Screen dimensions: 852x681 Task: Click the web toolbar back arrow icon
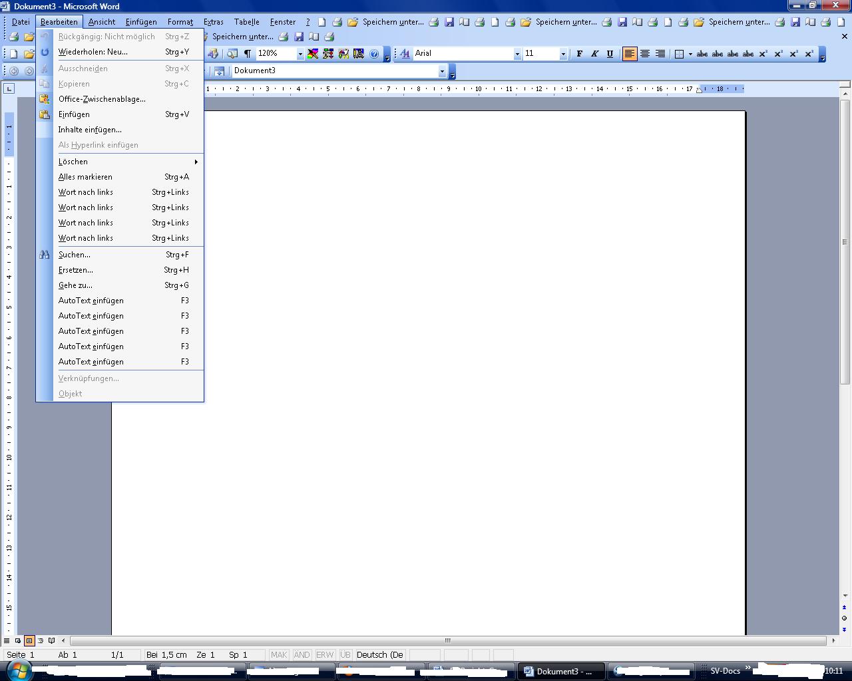[13, 70]
